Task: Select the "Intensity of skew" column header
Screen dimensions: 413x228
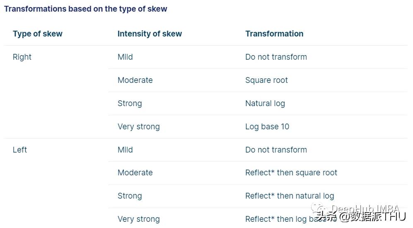Action: tap(150, 34)
